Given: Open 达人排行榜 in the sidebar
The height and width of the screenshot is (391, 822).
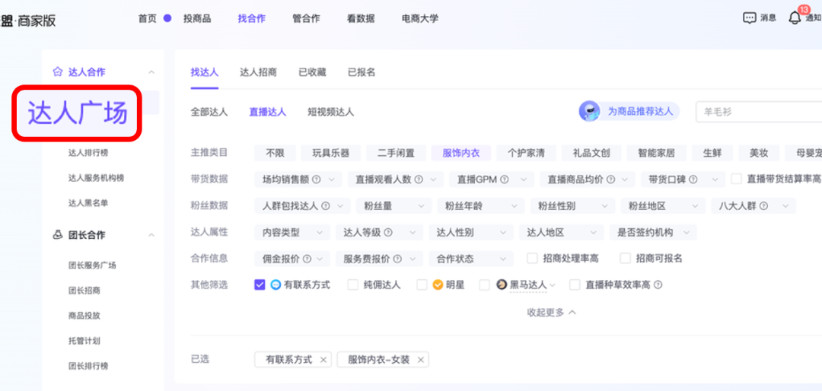Looking at the screenshot, I should tap(88, 153).
